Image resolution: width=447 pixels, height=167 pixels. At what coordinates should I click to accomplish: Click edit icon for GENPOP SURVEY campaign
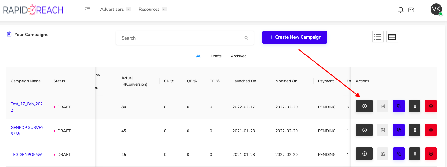point(383,130)
